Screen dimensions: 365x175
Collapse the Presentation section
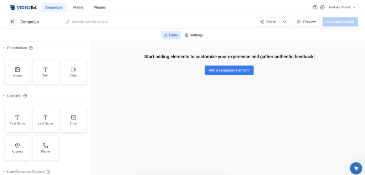click(4, 48)
